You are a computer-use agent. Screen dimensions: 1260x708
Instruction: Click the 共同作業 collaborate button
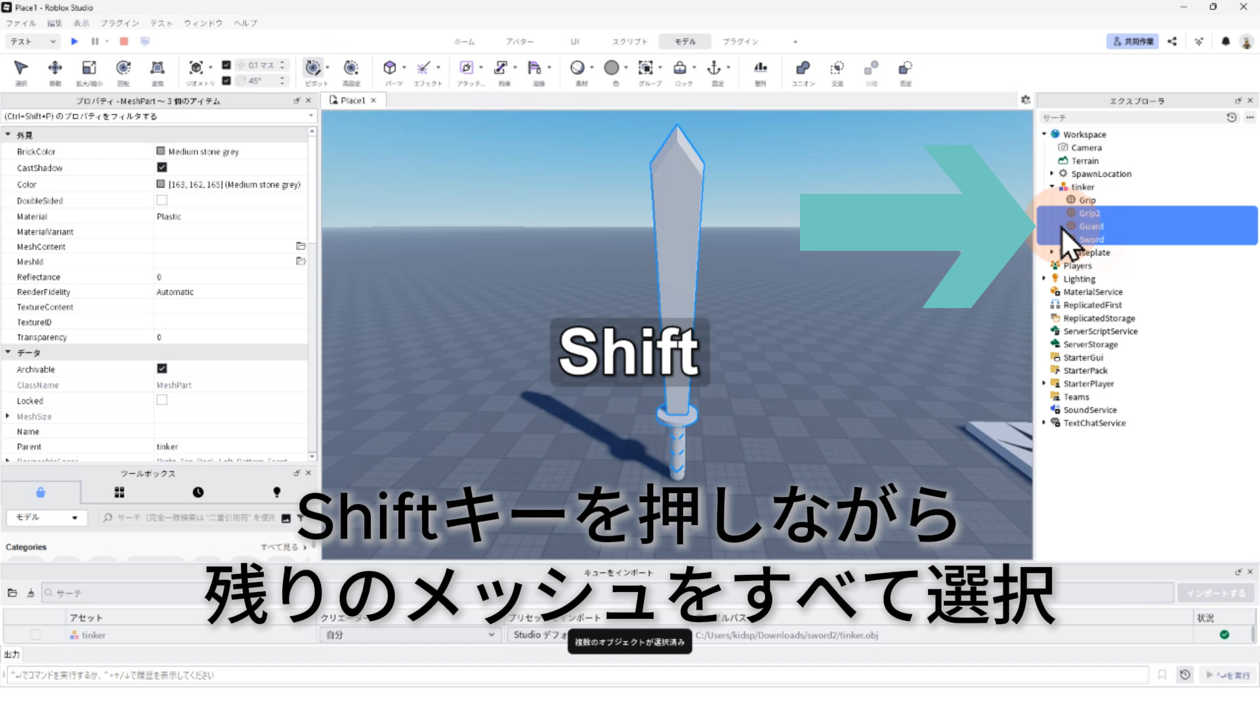[1133, 41]
